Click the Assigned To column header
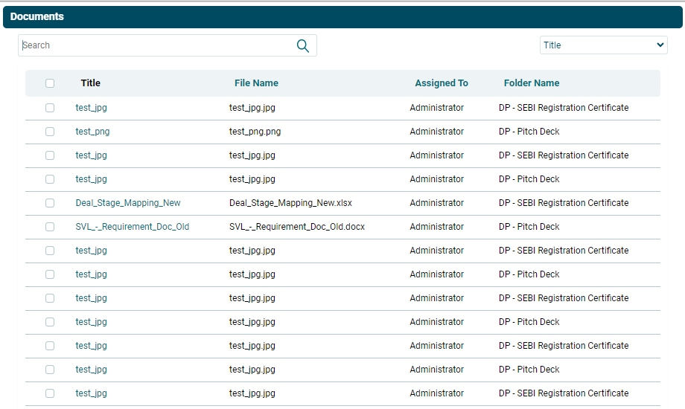Screen dimensions: 685x409 442,83
